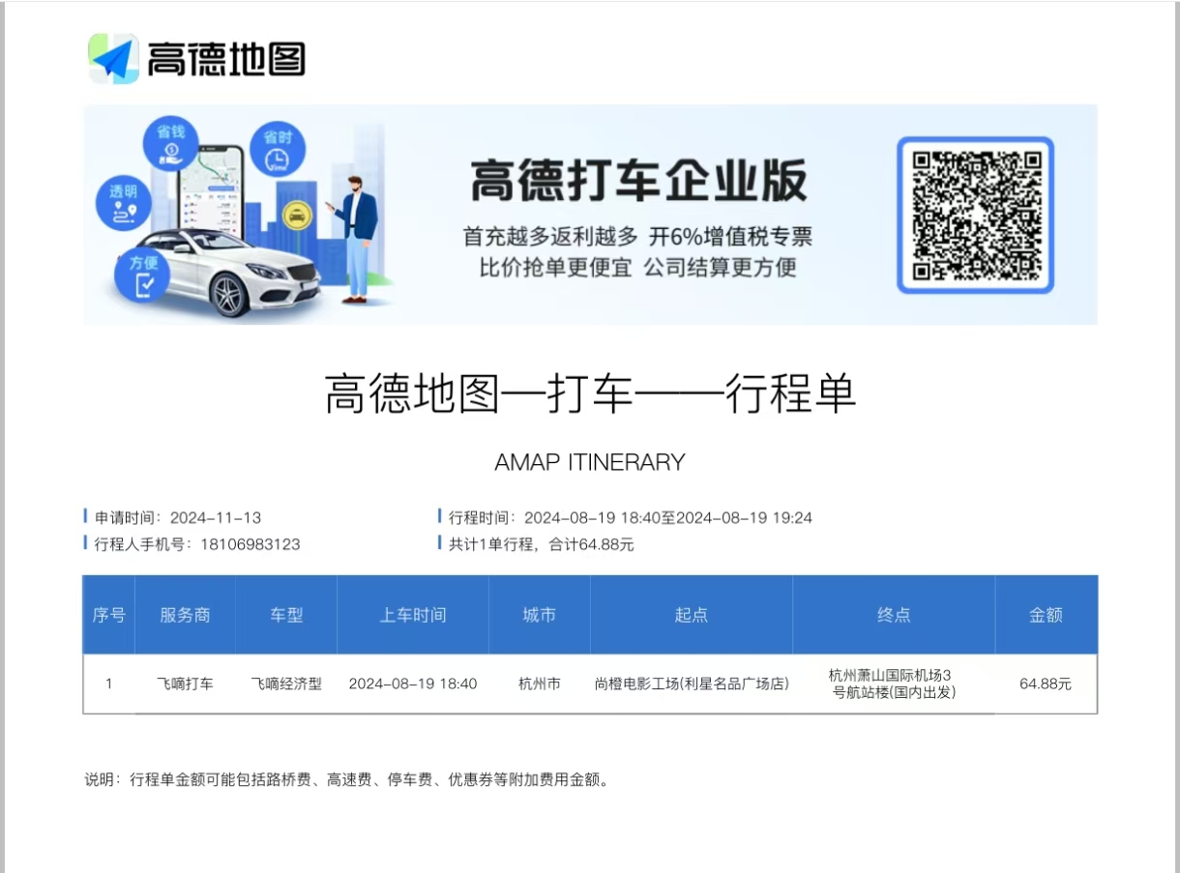
Task: Click the 64.88元 amount cell in table
Action: (x=1046, y=684)
